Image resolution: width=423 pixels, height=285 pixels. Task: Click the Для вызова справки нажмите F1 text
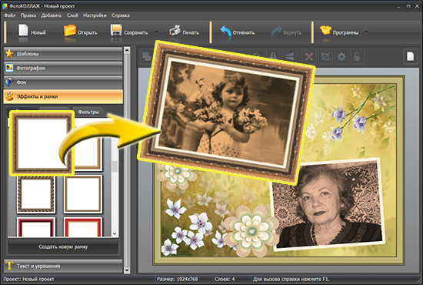pos(291,279)
